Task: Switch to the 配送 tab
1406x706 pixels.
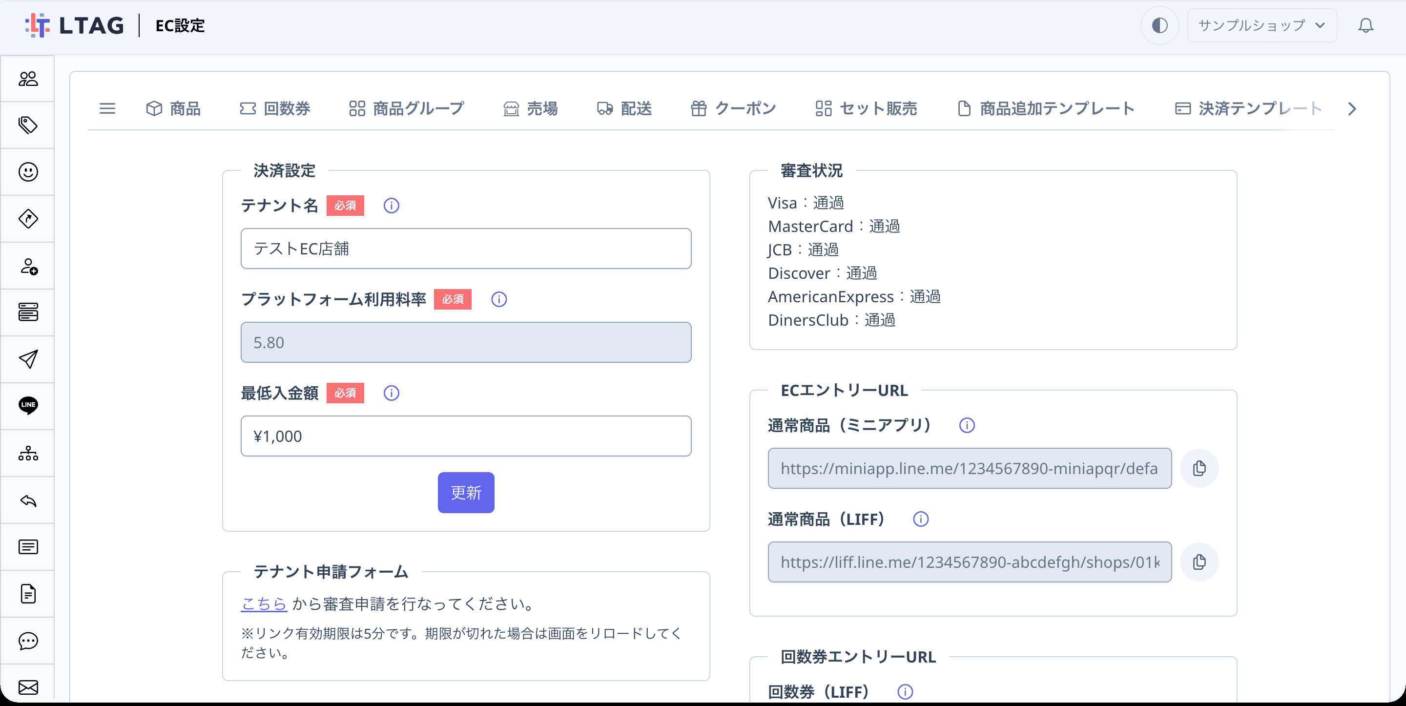Action: (625, 109)
